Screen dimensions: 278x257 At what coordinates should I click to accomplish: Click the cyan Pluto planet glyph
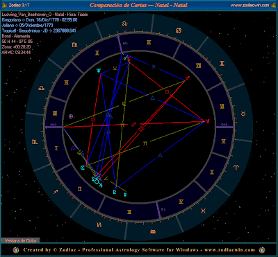click(x=114, y=192)
